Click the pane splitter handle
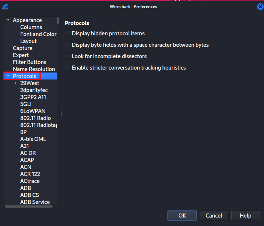Viewport: 264px width, 226px height. [x=61, y=113]
